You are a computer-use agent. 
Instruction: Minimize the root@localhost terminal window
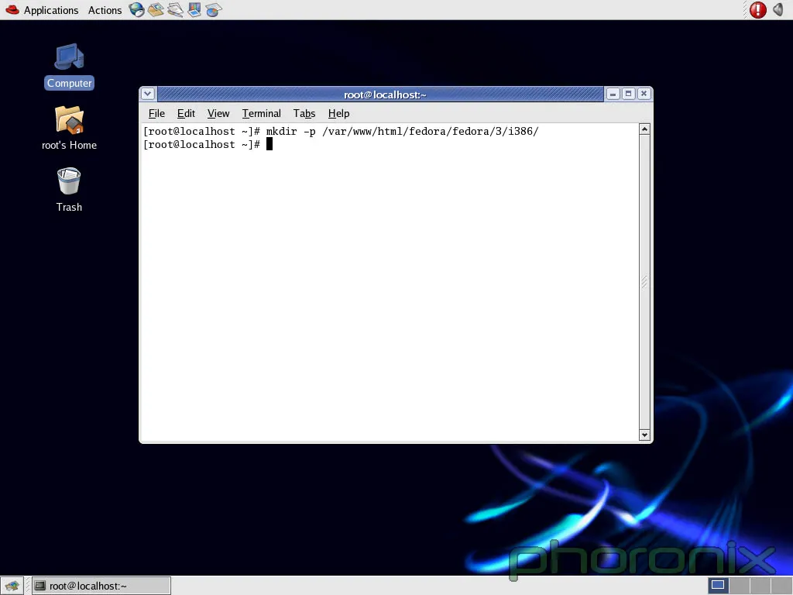[x=613, y=94]
